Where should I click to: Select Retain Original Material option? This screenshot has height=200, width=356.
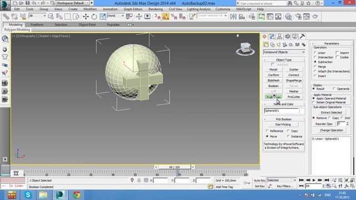314,102
